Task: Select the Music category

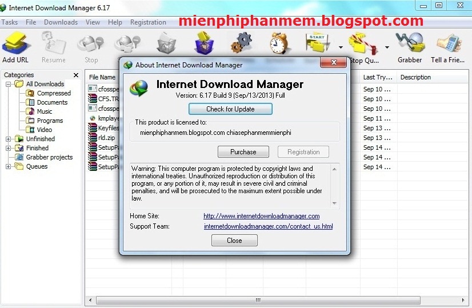Action: (44, 111)
